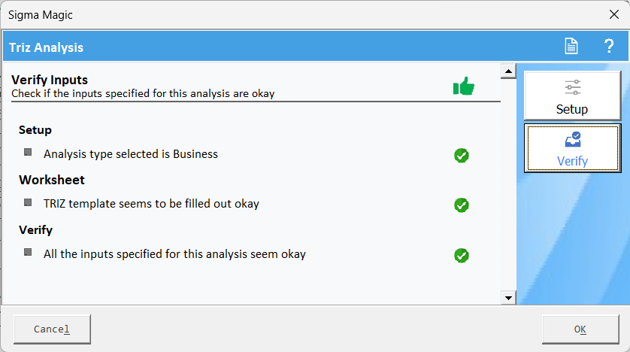Viewport: 630px width, 352px height.
Task: Close the Sigma Magic dialog
Action: (x=614, y=14)
